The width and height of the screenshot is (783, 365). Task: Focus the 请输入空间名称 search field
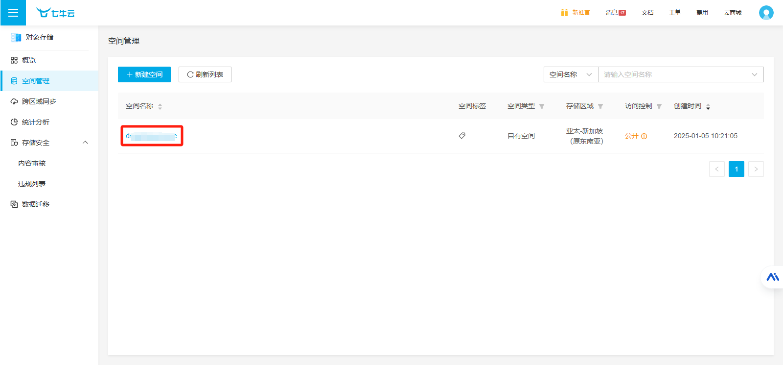click(673, 74)
